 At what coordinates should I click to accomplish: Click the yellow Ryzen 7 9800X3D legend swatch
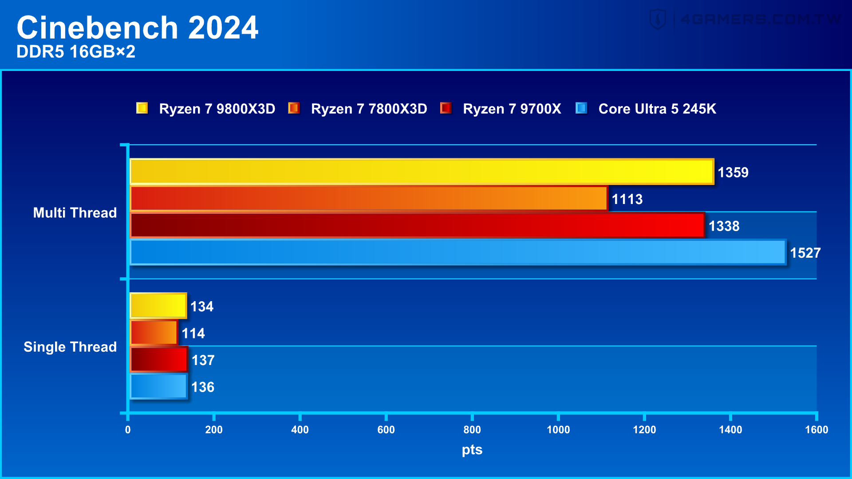(x=142, y=108)
